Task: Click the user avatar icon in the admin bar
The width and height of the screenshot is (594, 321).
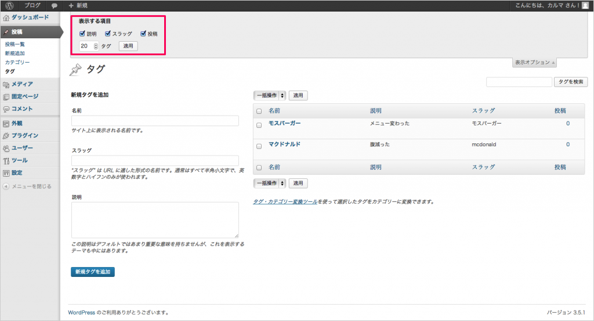Action: tap(585, 5)
